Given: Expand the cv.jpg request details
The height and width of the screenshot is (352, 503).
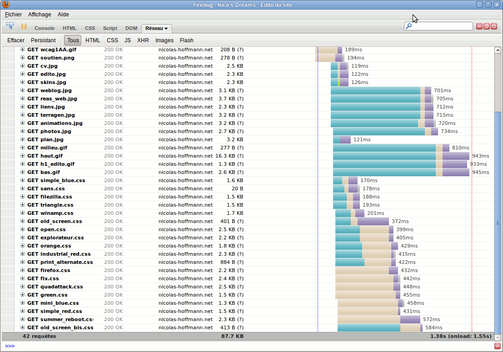Looking at the screenshot, I should tap(22, 66).
